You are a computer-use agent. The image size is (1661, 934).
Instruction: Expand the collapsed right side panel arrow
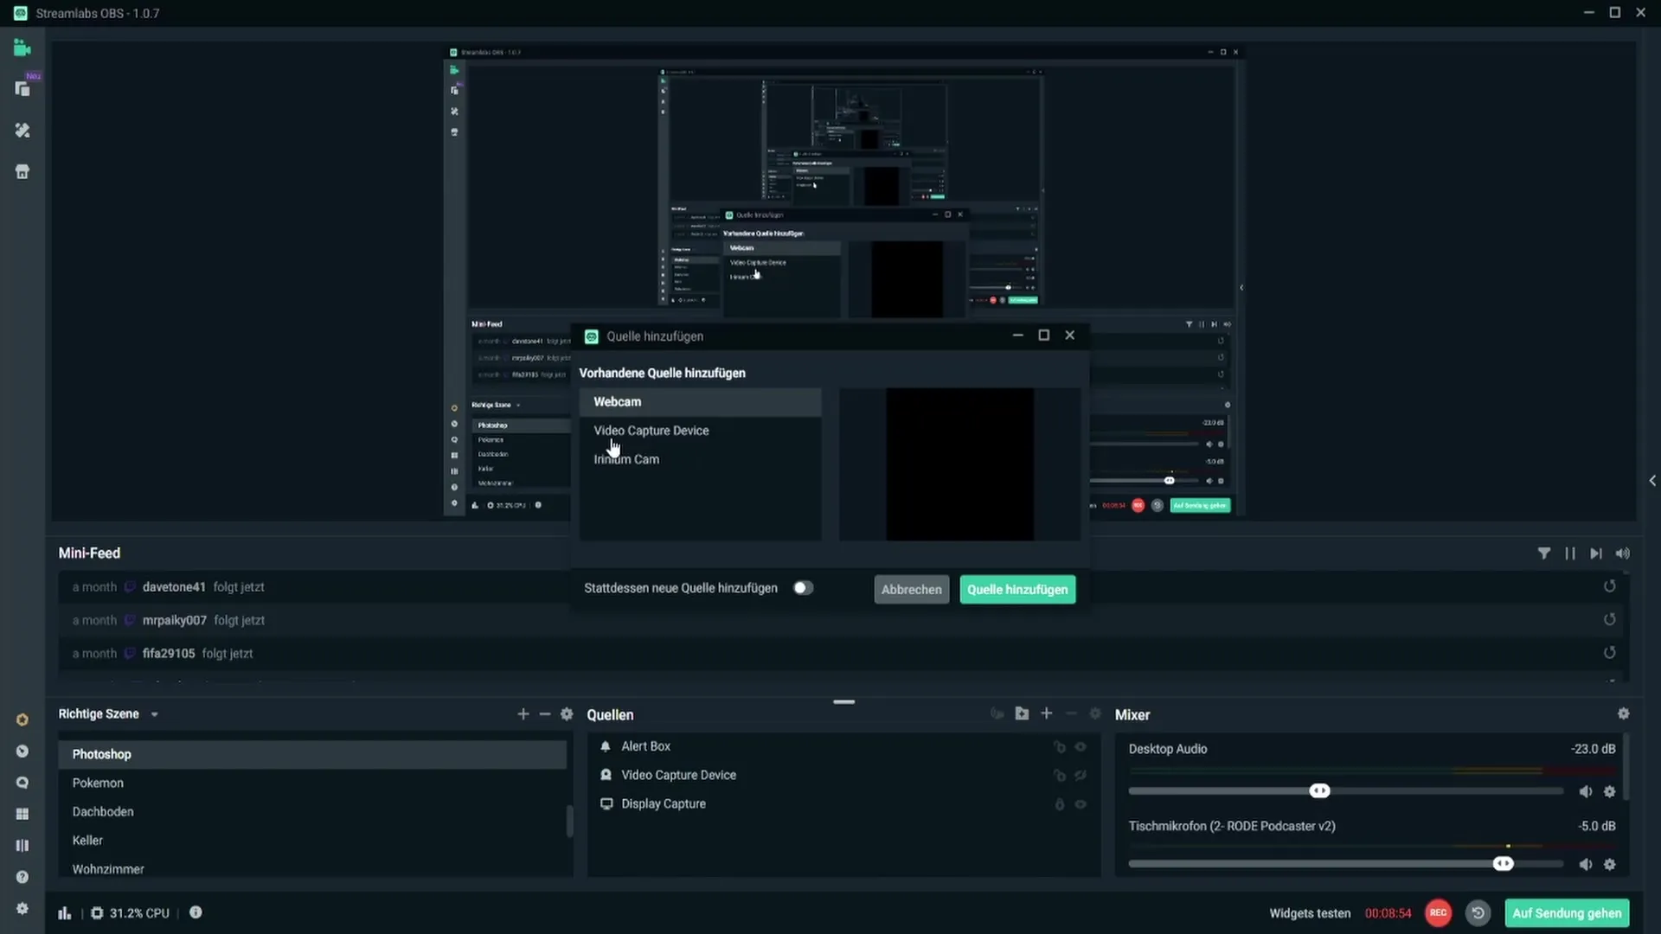(x=1652, y=480)
